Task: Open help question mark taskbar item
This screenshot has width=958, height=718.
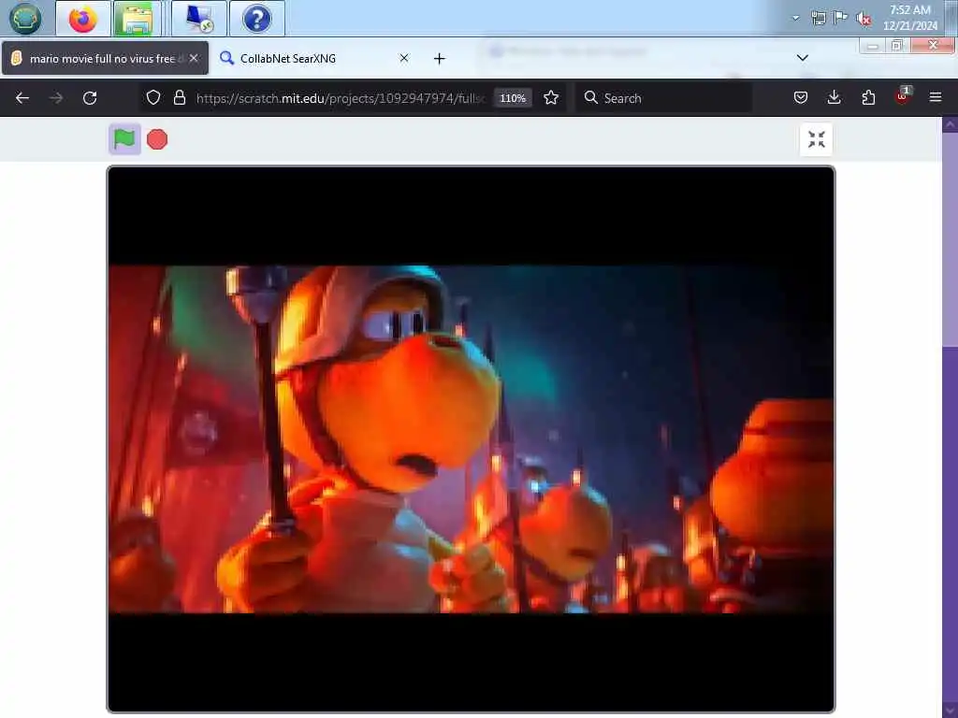Action: tap(256, 19)
